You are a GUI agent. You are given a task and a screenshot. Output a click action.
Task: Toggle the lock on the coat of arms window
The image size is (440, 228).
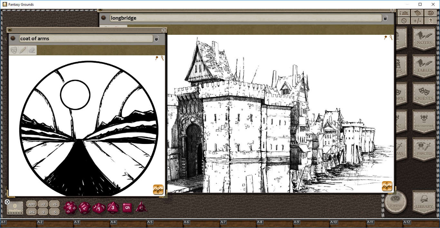tap(157, 38)
